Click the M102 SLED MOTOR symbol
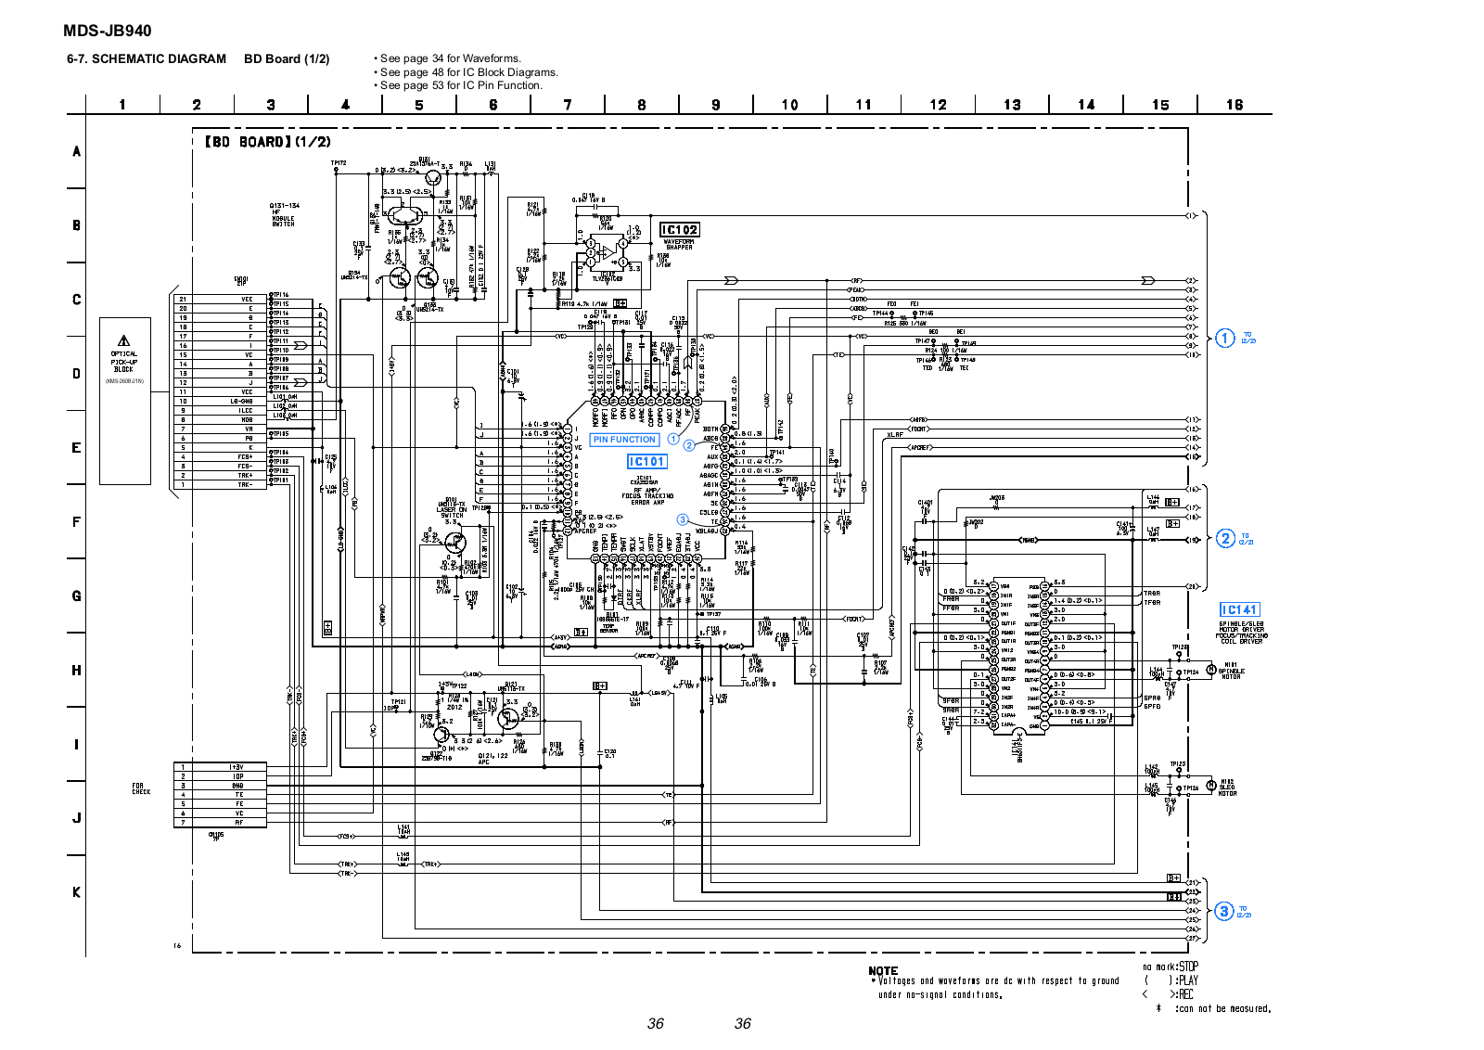Image resolution: width=1484 pixels, height=1050 pixels. tap(1210, 786)
